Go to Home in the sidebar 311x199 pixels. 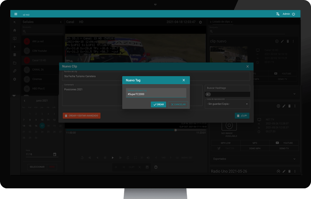click(x=15, y=30)
